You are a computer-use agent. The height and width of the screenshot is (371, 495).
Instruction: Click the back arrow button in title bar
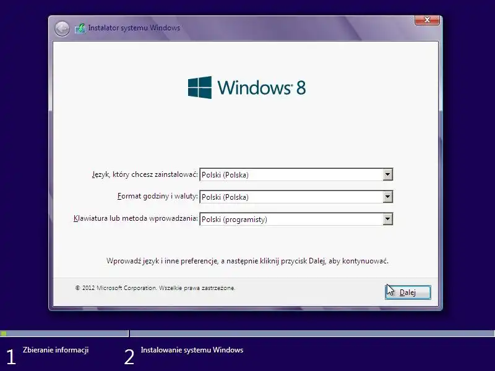(62, 28)
